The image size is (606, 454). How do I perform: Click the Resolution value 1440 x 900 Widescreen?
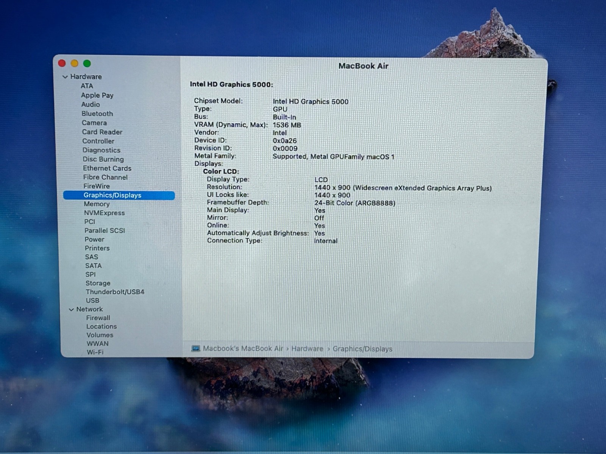[x=403, y=188]
